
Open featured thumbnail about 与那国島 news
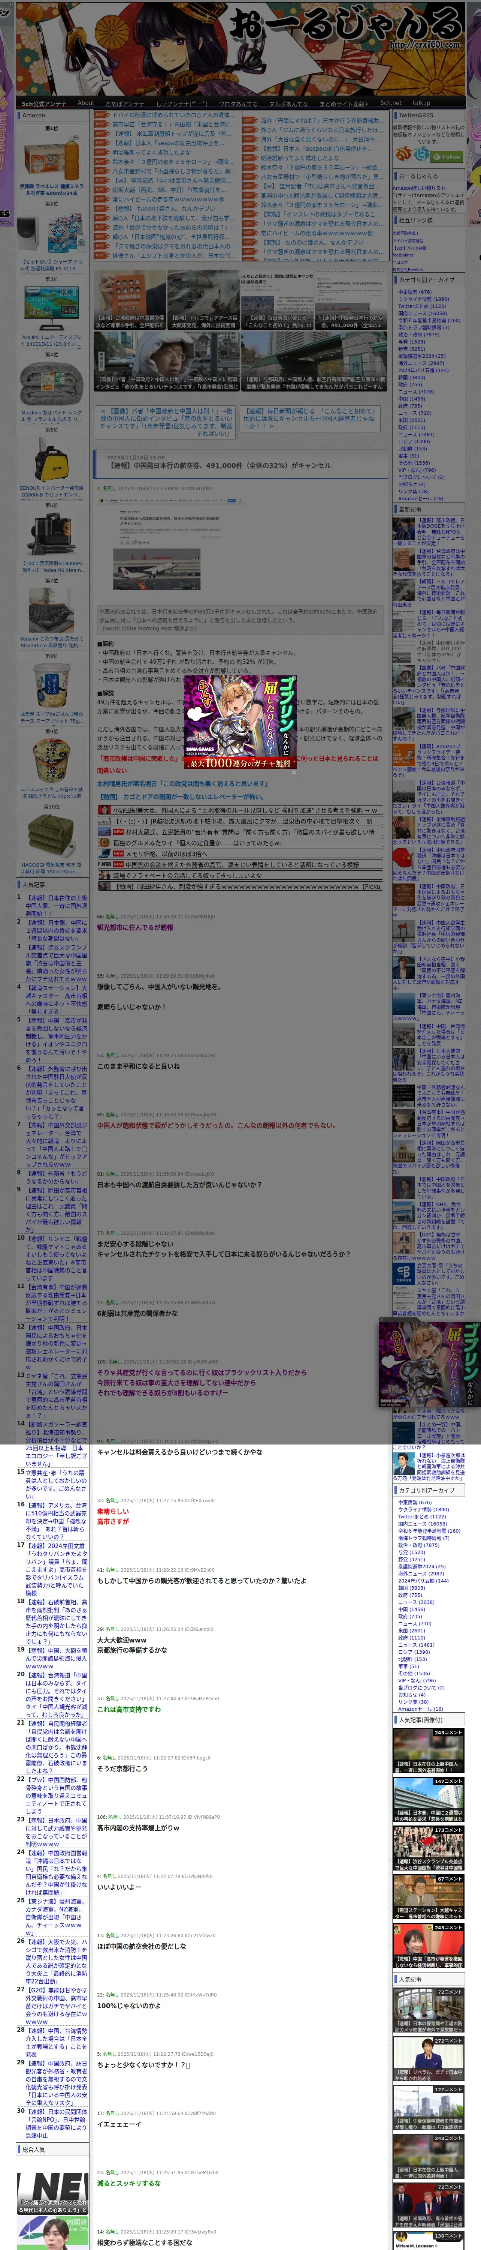pyautogui.click(x=314, y=361)
